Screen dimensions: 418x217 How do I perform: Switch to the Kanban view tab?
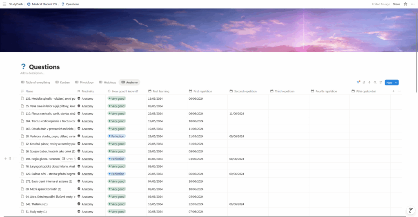click(62, 82)
